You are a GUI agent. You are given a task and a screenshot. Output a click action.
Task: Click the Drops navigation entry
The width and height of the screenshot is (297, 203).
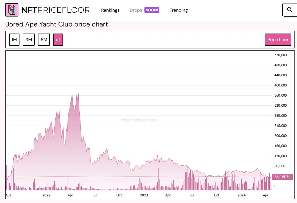coord(136,10)
